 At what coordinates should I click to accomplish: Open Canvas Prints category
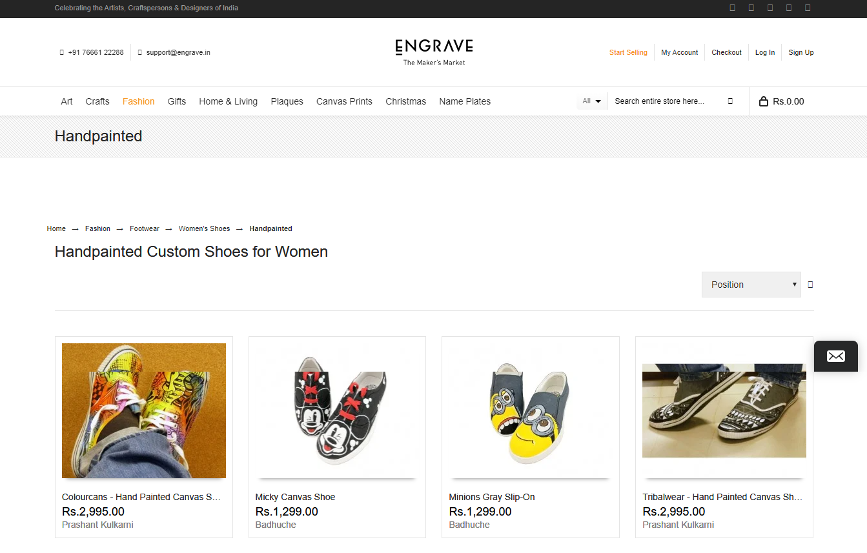[344, 101]
